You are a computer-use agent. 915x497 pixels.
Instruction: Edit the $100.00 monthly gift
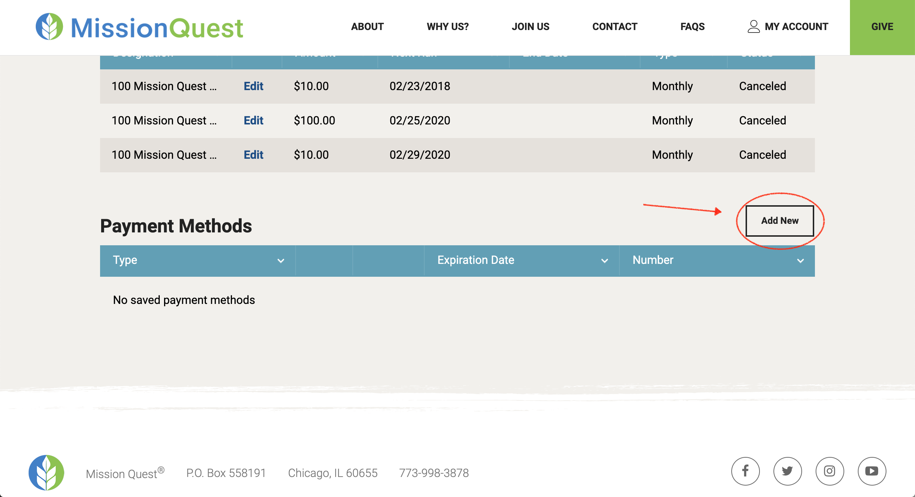(253, 120)
